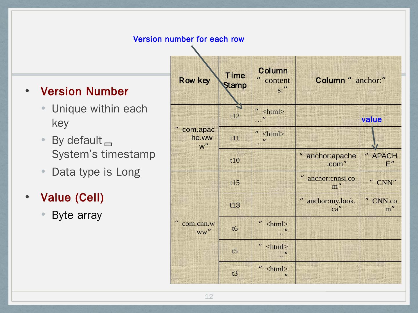Click the "<html>…" contents cell in row t3

pyautogui.click(x=273, y=273)
